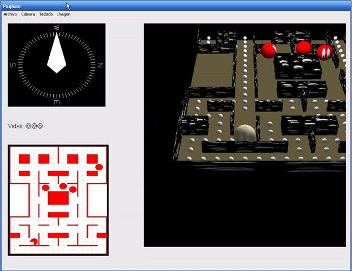Click the white compass needle
This screenshot has width=352, height=271.
pos(56,53)
